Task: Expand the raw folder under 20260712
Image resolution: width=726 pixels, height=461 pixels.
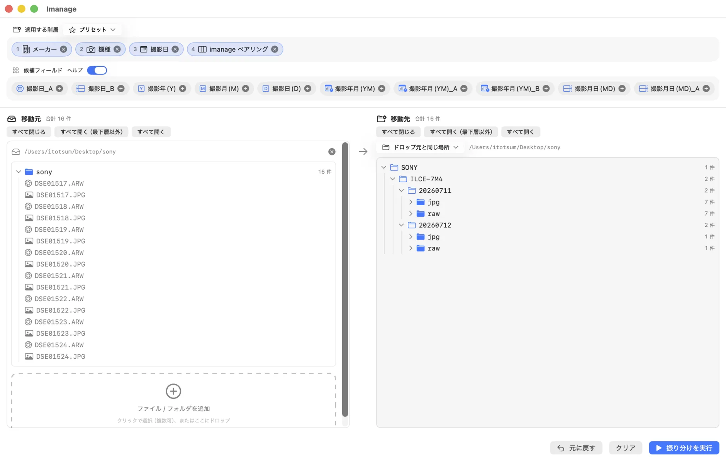Action: [410, 248]
